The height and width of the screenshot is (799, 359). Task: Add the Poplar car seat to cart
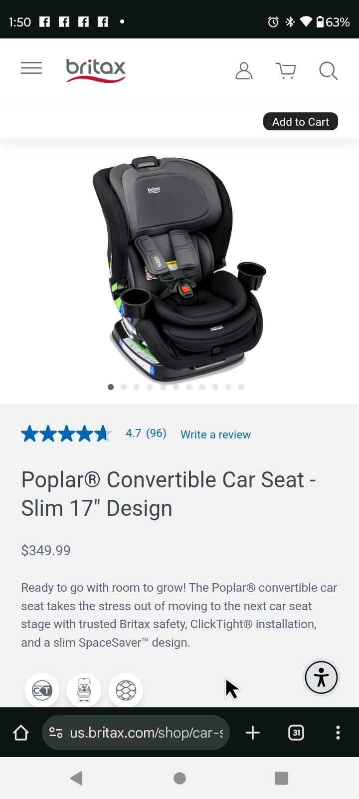301,122
